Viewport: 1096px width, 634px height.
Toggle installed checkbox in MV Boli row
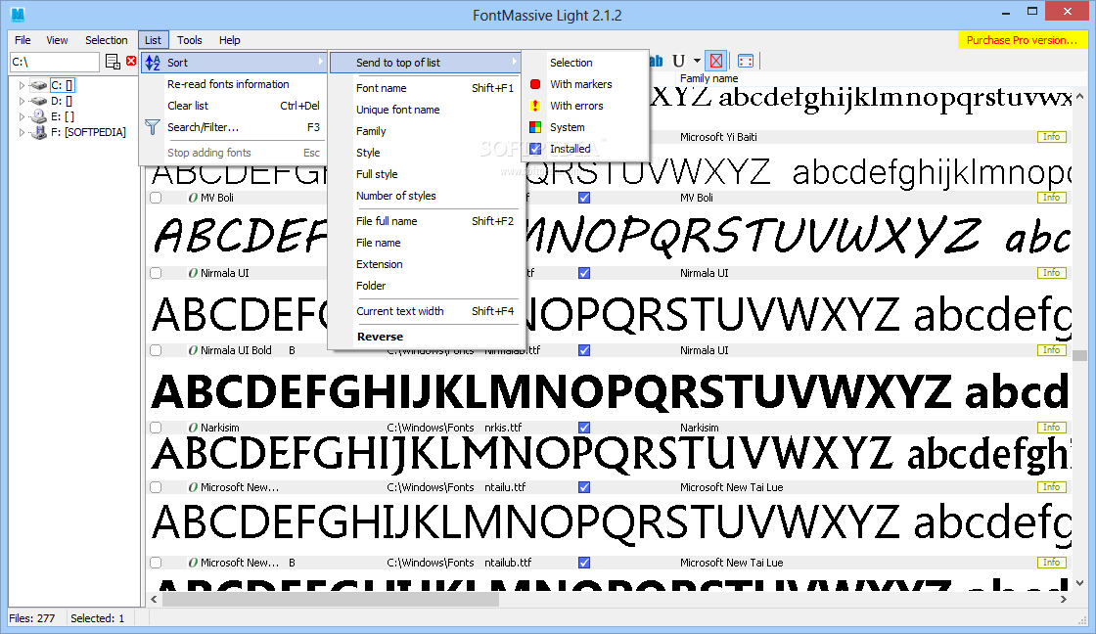pyautogui.click(x=584, y=198)
